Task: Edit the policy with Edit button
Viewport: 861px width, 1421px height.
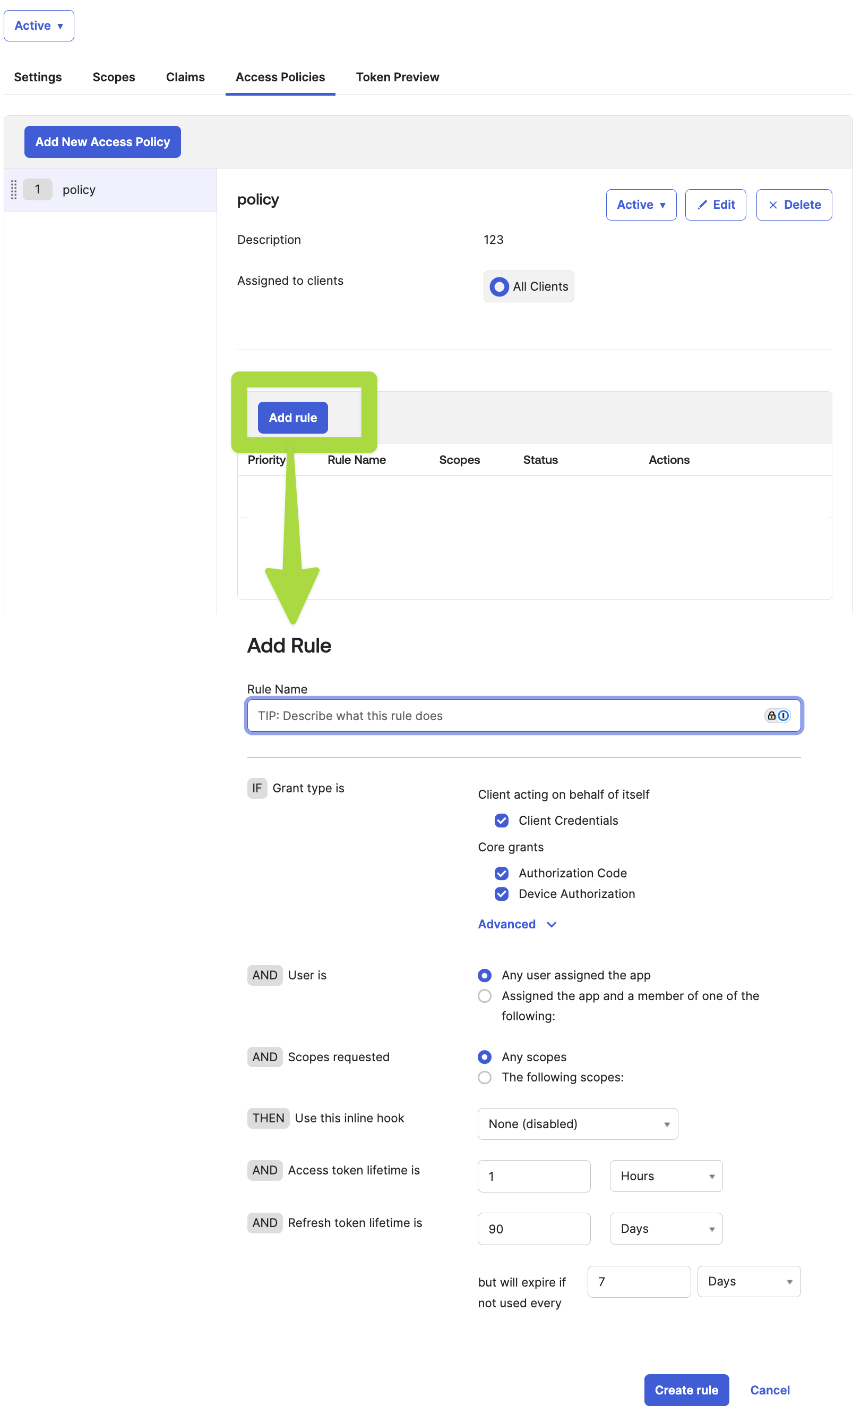Action: (716, 205)
